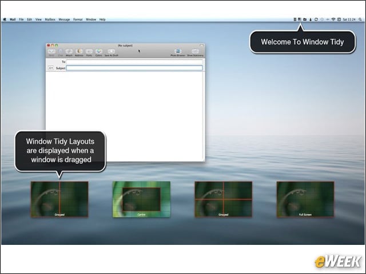This screenshot has height=274, width=366.
Task: Select the two-column Grouped layout thumbnail
Action: pyautogui.click(x=59, y=199)
